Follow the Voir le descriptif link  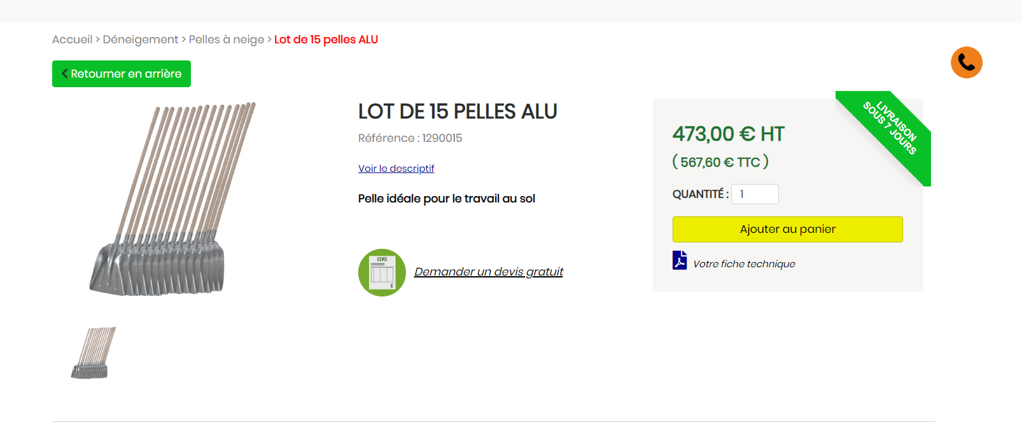point(396,169)
